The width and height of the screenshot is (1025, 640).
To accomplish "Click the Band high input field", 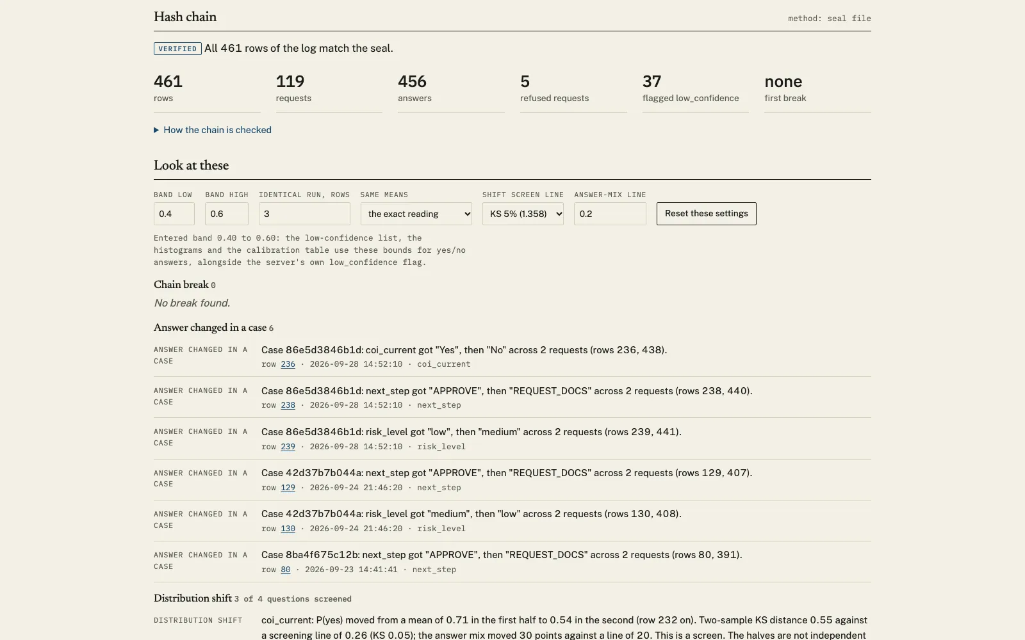I will (x=227, y=214).
